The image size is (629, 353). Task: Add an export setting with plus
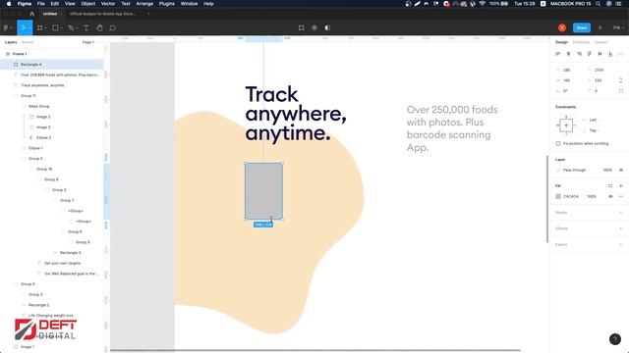[621, 244]
